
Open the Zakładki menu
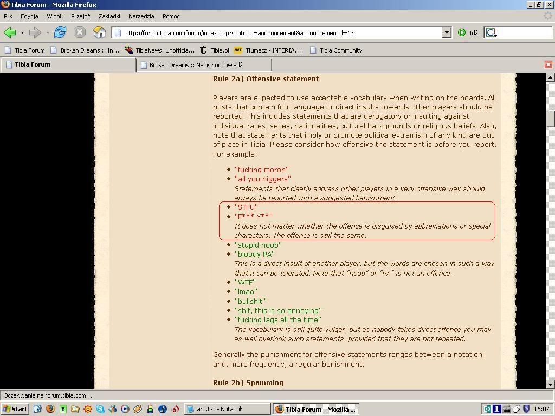(109, 16)
